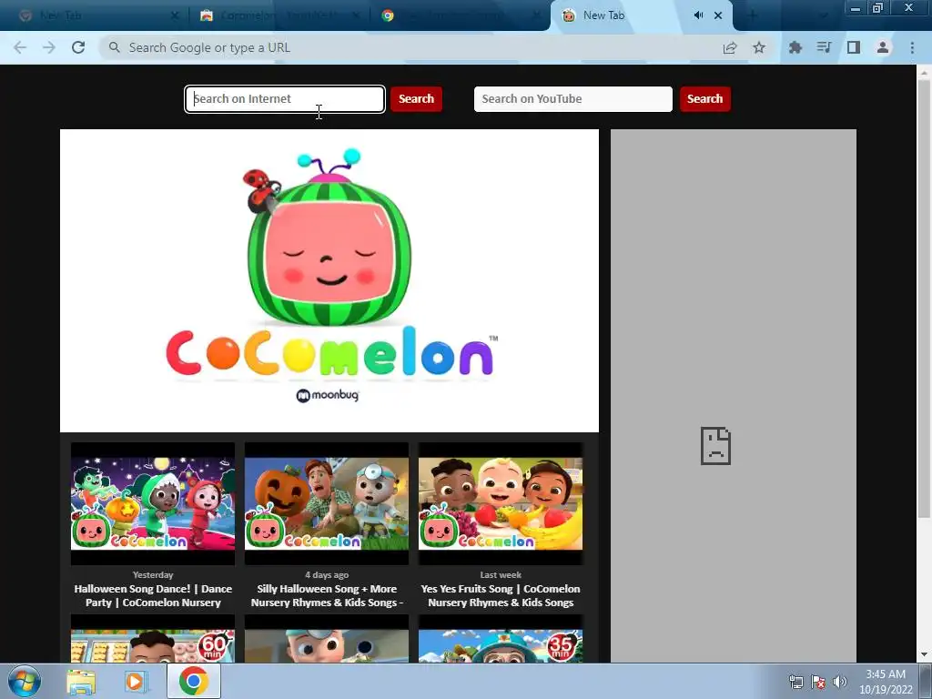Launch Windows Media Player from taskbar

click(136, 683)
